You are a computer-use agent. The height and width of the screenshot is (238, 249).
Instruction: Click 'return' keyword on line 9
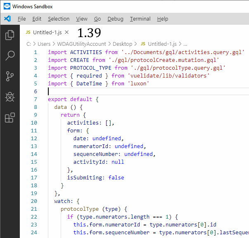pyautogui.click(x=70, y=115)
